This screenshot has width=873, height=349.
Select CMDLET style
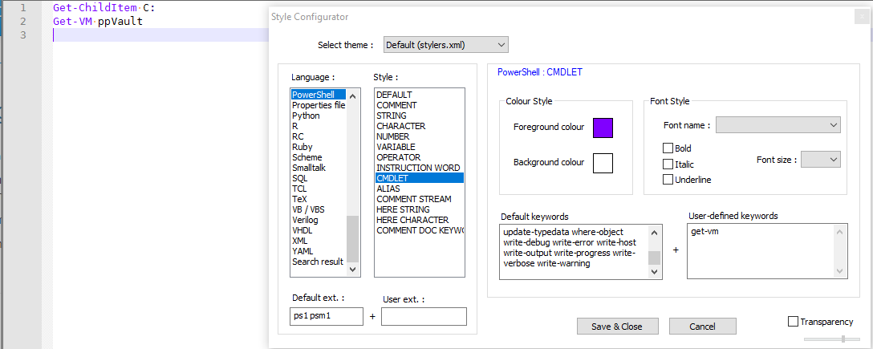tap(419, 178)
